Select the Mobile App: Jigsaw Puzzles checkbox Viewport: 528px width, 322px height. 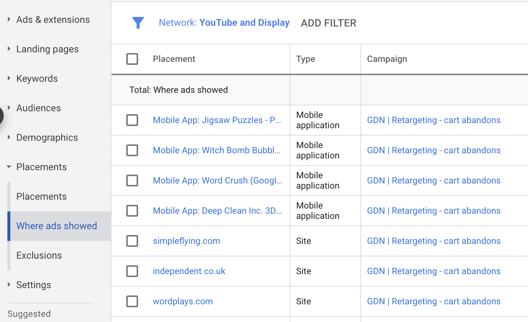click(132, 120)
